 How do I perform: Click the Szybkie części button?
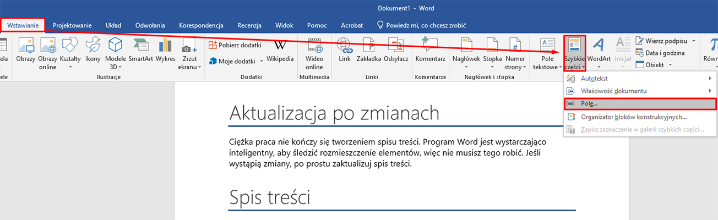574,52
